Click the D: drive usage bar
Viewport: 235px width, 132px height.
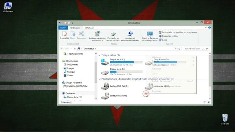(x=170, y=62)
